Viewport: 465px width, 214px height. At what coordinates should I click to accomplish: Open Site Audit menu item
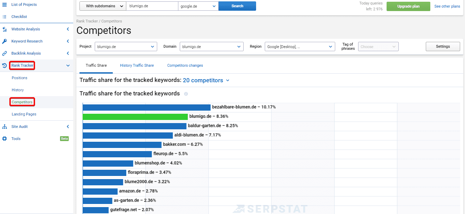[x=19, y=127]
